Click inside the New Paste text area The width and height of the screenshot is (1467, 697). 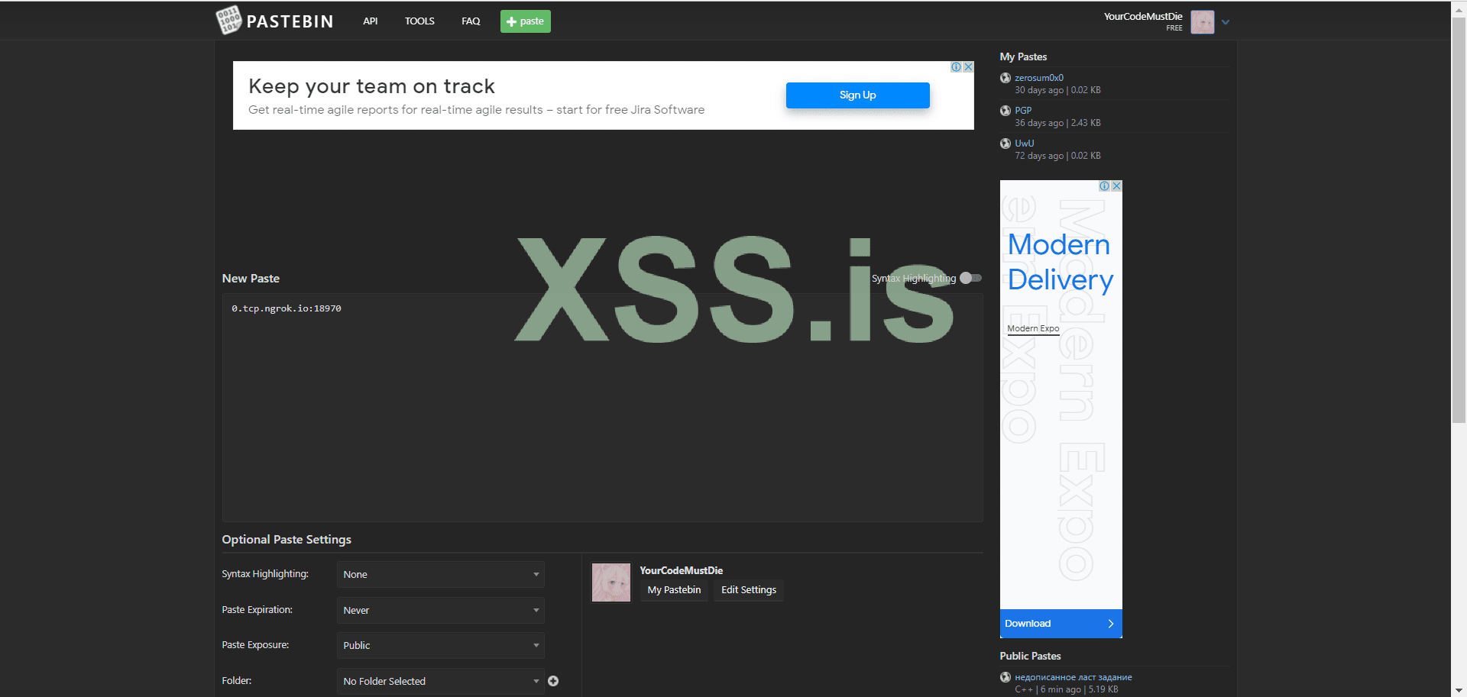(x=602, y=408)
